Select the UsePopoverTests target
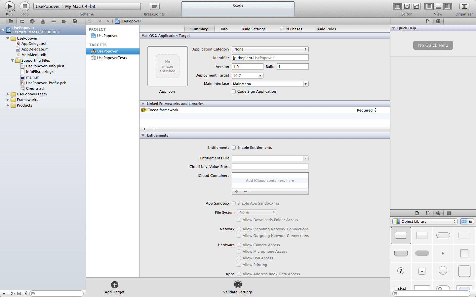 tap(112, 58)
